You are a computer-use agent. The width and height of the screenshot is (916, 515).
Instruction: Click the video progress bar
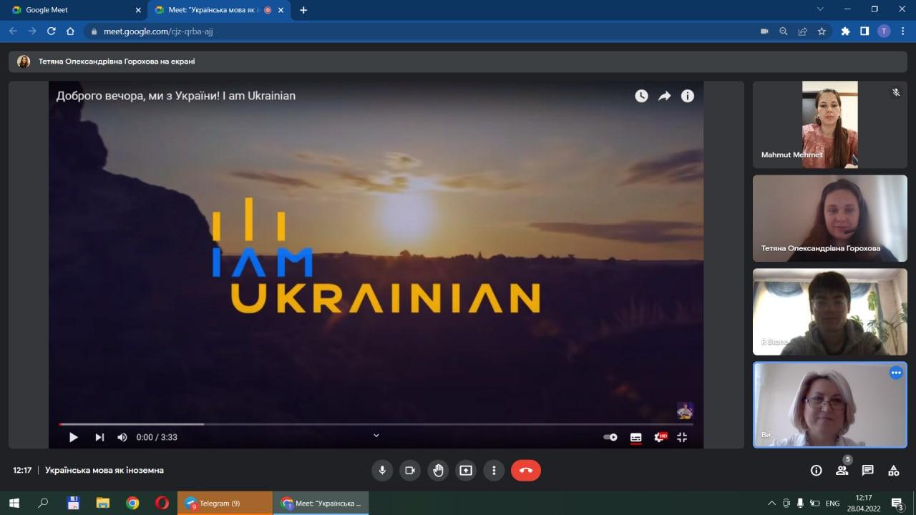coord(376,424)
